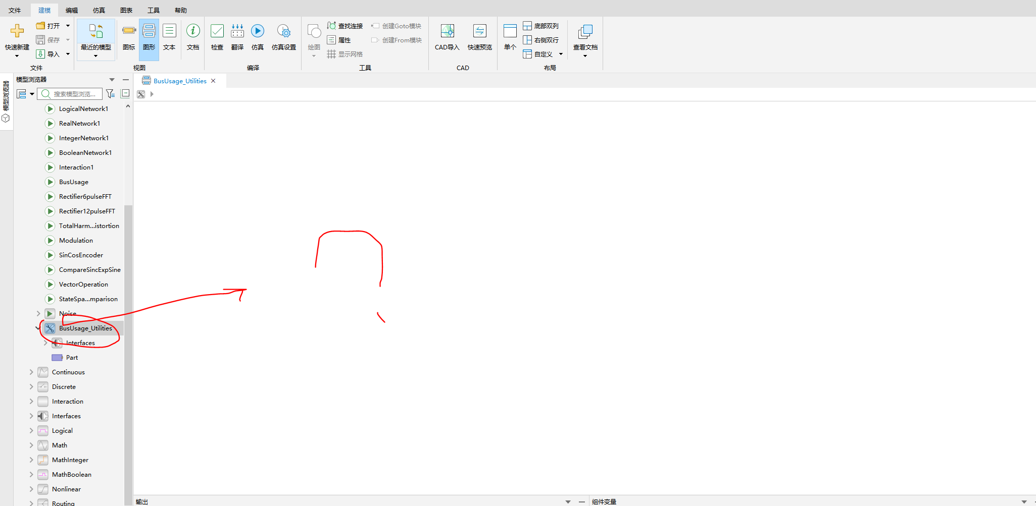1036x506 pixels.
Task: Select the Rectifier6pulseFFT example
Action: (x=85, y=196)
